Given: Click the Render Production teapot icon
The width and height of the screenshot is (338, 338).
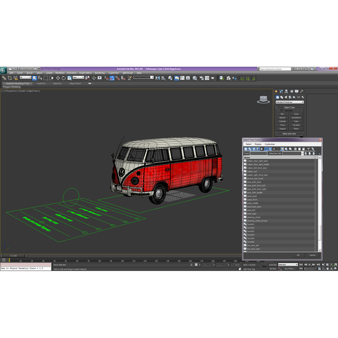Looking at the screenshot, I should pyautogui.click(x=213, y=78).
